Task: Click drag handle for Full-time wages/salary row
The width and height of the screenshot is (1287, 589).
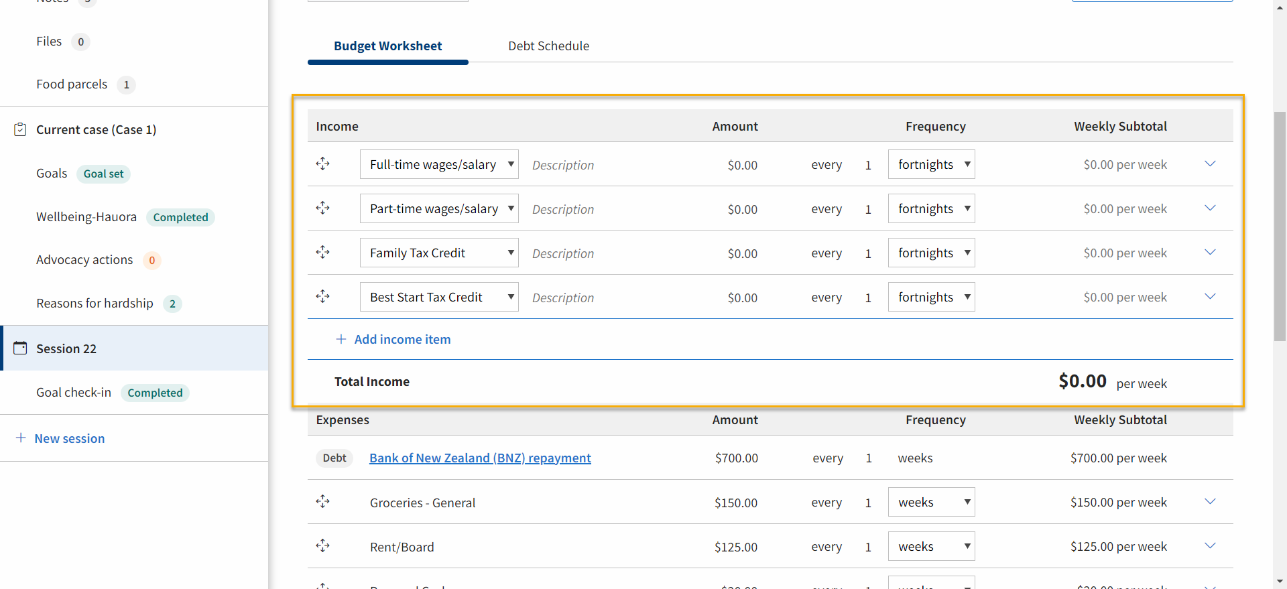Action: 322,163
